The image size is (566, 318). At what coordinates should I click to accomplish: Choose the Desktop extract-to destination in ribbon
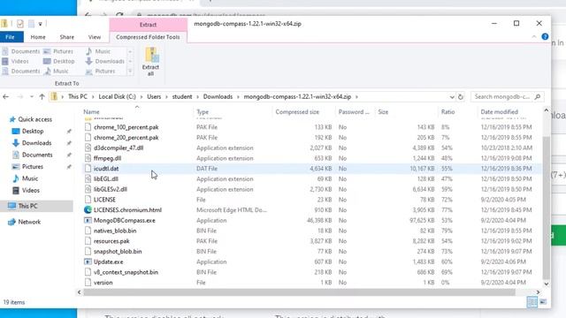tap(59, 61)
